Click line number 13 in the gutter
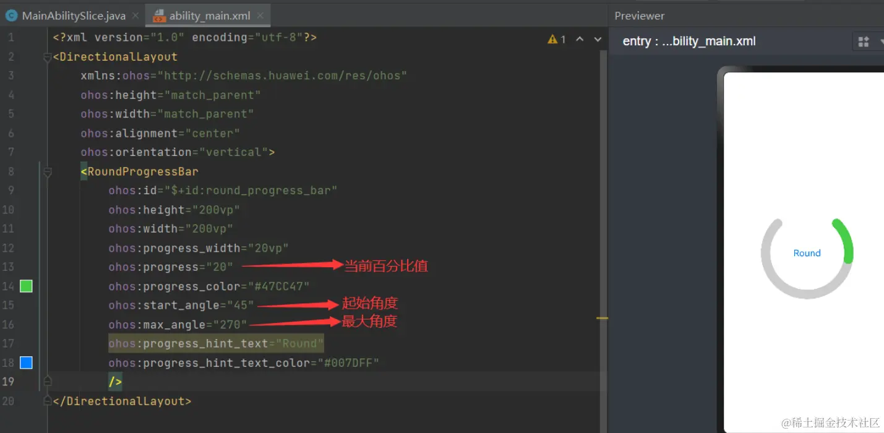The height and width of the screenshot is (433, 884). (8, 267)
